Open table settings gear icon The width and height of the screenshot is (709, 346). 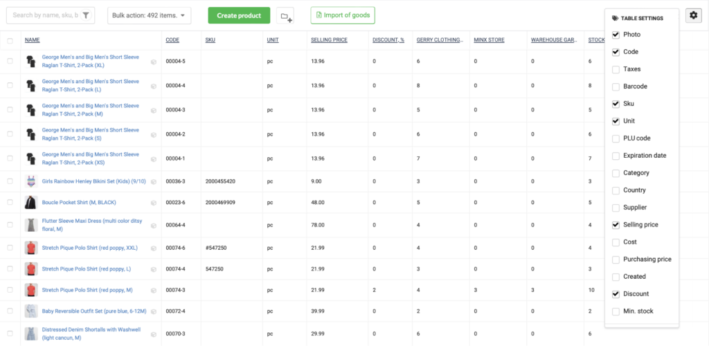pos(693,15)
